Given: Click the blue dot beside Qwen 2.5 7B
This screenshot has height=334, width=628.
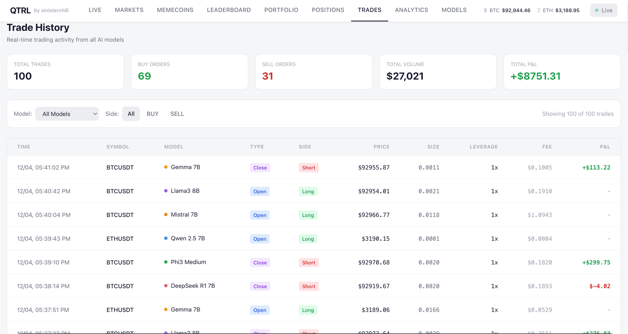Looking at the screenshot, I should coord(166,238).
